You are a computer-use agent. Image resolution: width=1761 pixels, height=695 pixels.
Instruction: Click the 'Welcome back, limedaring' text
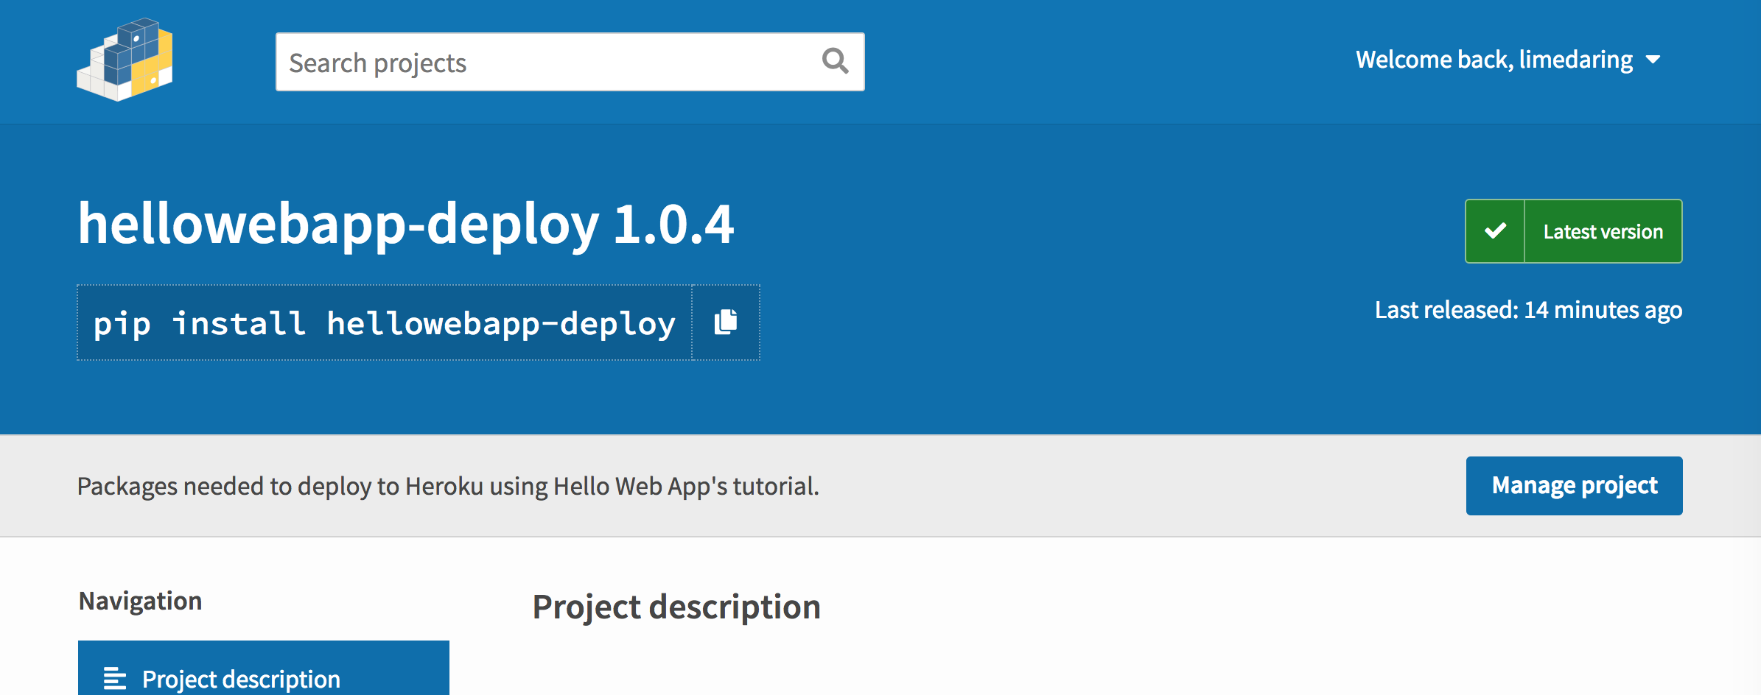coord(1494,60)
